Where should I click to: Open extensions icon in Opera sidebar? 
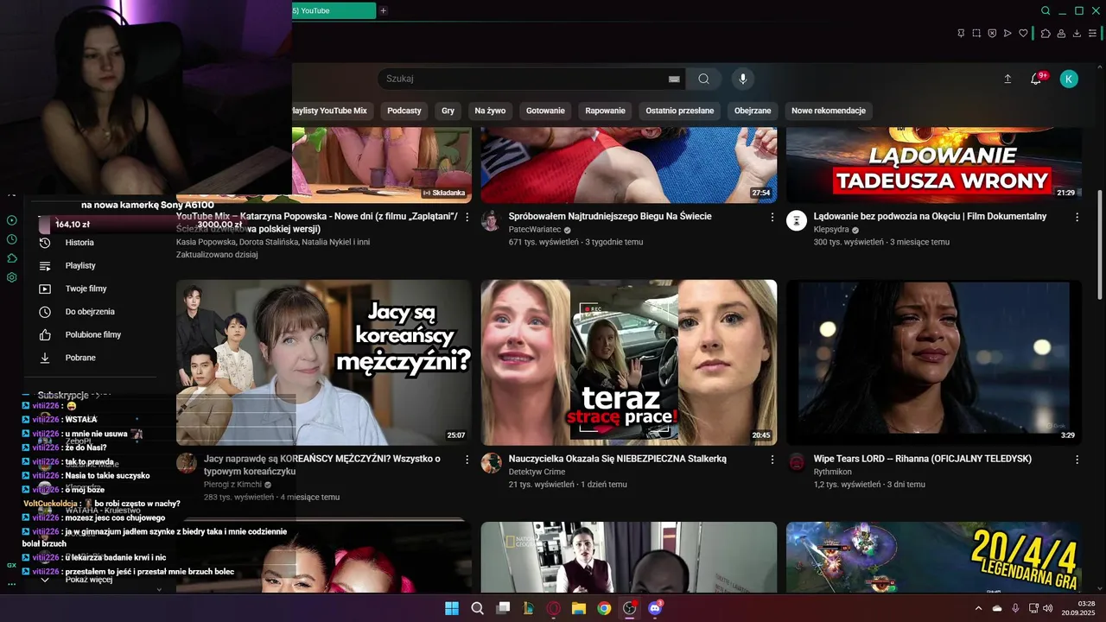click(x=12, y=258)
